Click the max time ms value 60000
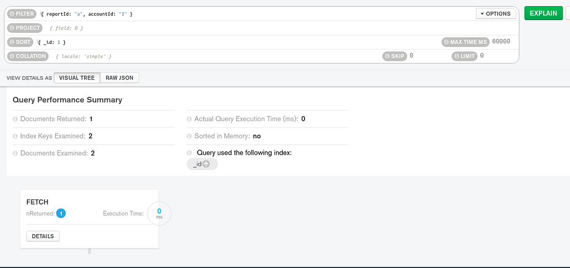The width and height of the screenshot is (570, 268). click(502, 42)
